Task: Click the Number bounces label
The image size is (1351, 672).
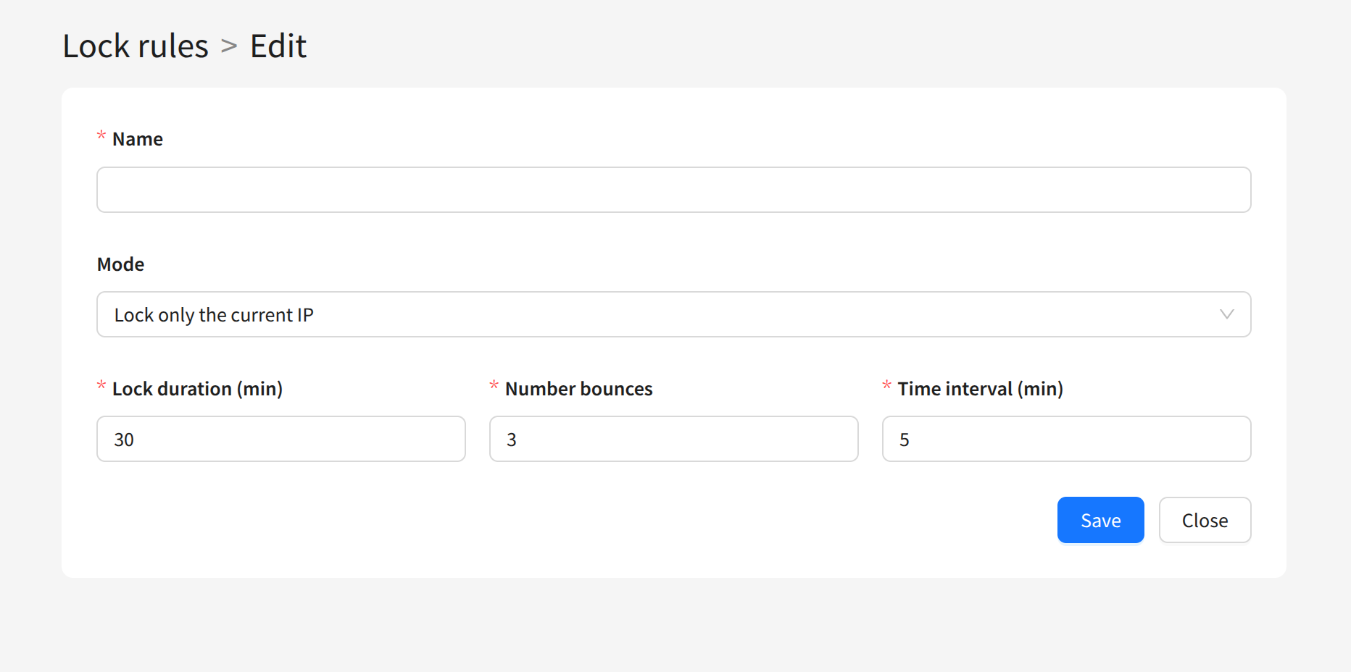Action: 578,389
